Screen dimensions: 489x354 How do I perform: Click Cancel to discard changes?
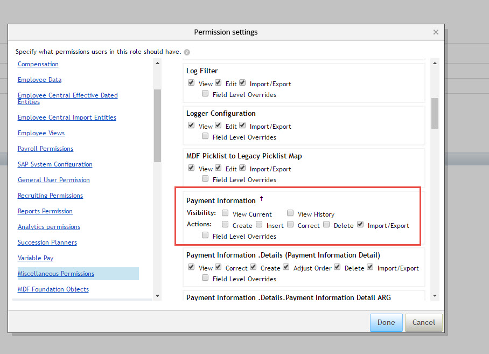[423, 323]
